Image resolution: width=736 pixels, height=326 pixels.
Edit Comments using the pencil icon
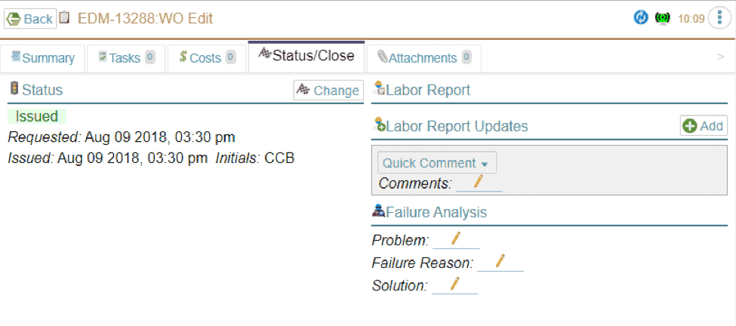click(x=478, y=182)
